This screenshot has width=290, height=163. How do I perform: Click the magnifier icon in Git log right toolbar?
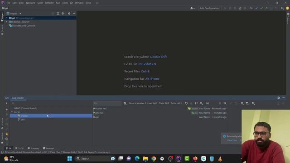[x=225, y=103]
